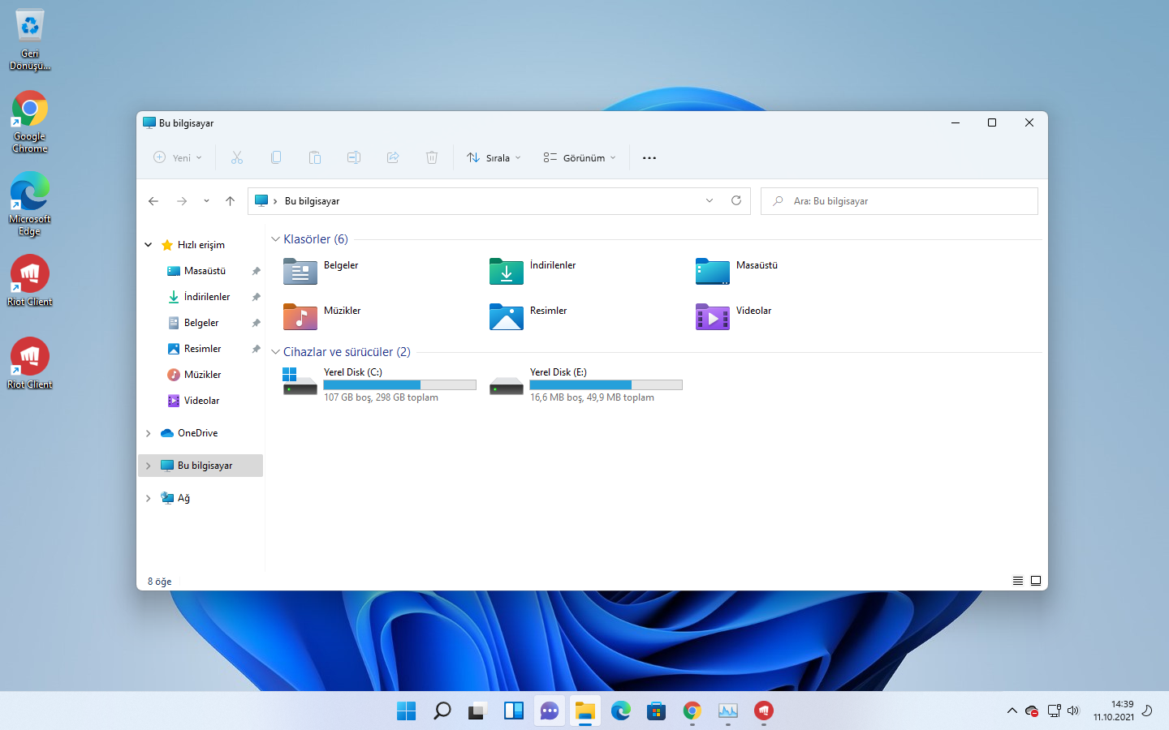Select the Videolar folder under Klasörler

tap(734, 316)
